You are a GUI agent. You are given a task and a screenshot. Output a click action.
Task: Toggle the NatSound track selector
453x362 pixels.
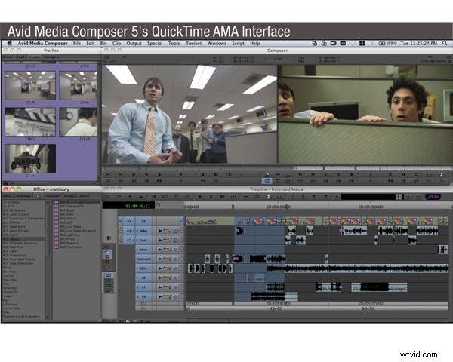pos(143,259)
